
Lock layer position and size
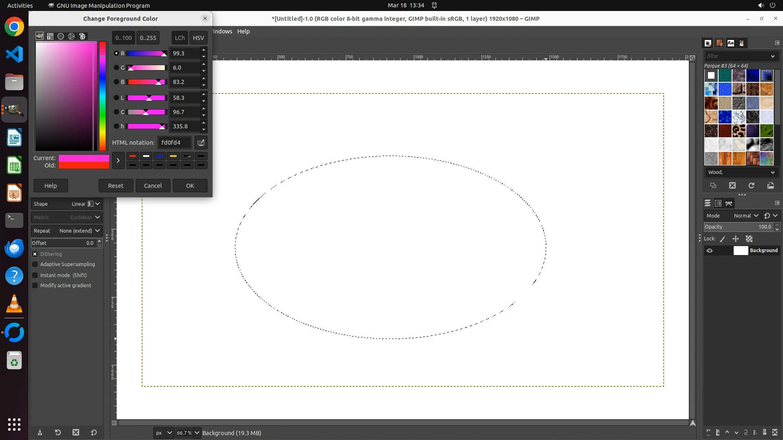tap(736, 239)
